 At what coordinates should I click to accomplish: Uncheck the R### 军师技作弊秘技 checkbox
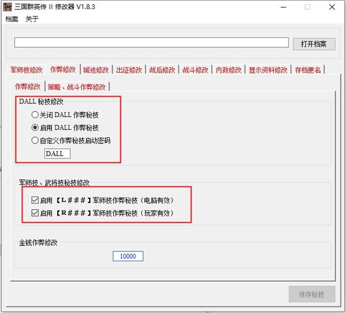click(x=35, y=213)
